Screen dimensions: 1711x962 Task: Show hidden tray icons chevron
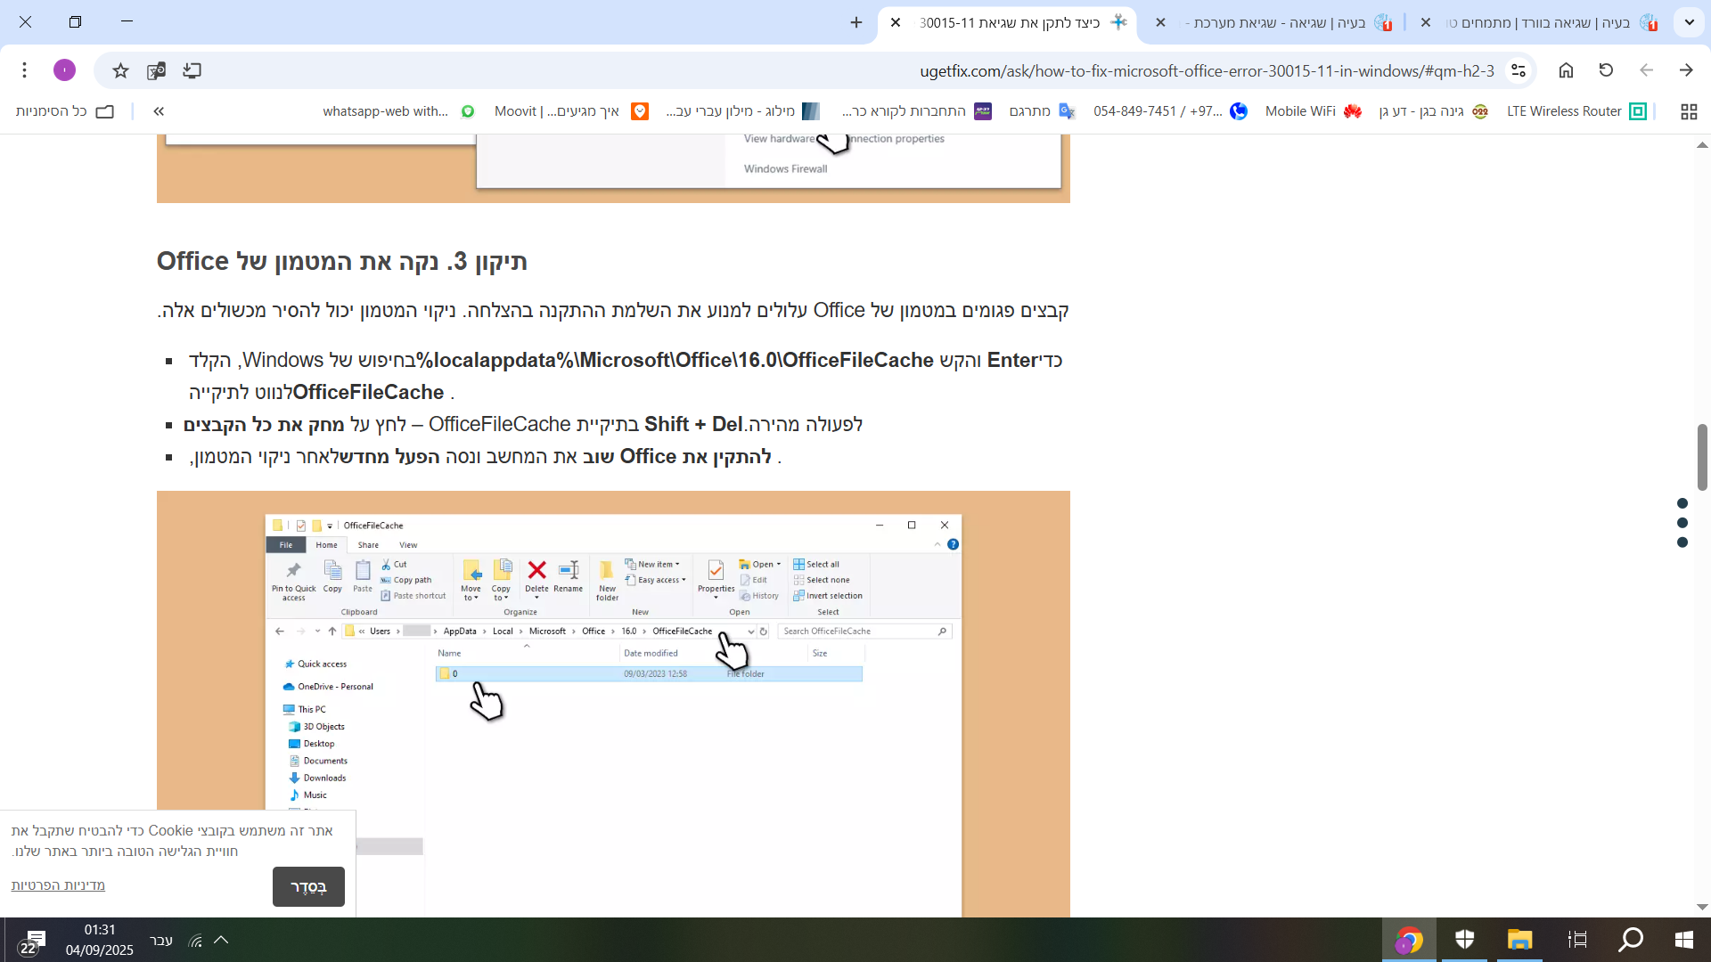[222, 940]
